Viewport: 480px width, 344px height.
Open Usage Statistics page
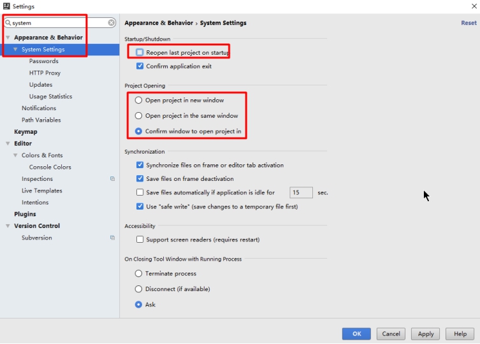pos(51,96)
